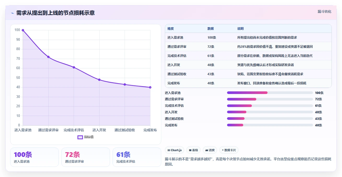342x177 pixels.
Task: Click the 43条 cell in the table
Action: 211,74
